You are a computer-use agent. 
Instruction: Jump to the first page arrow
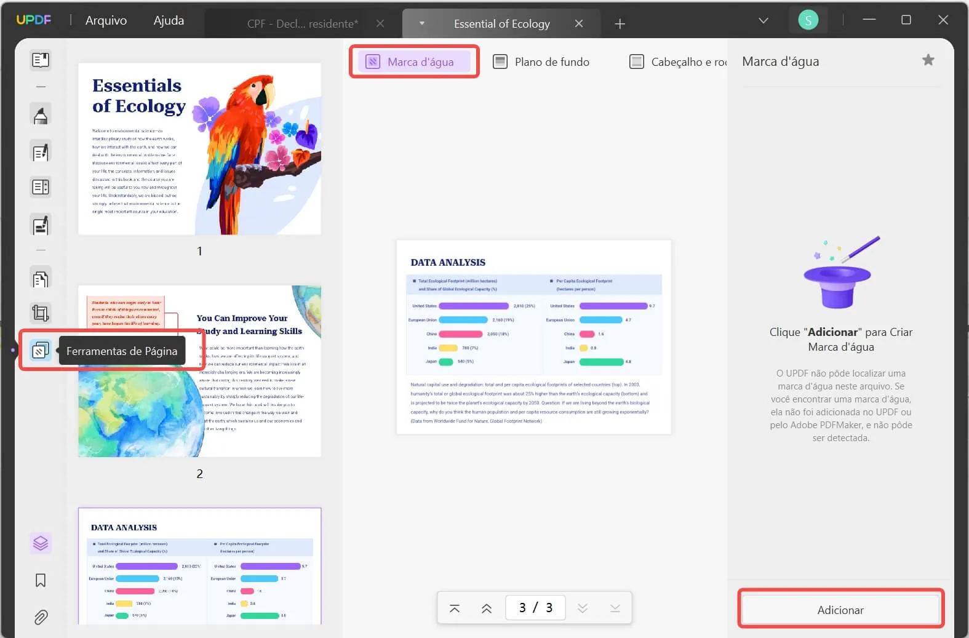[455, 608]
